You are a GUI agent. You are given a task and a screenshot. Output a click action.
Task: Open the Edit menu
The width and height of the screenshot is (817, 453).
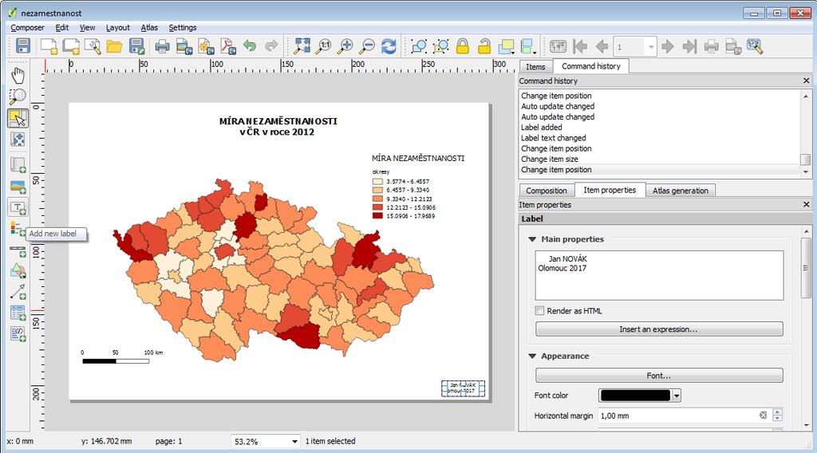pos(62,28)
